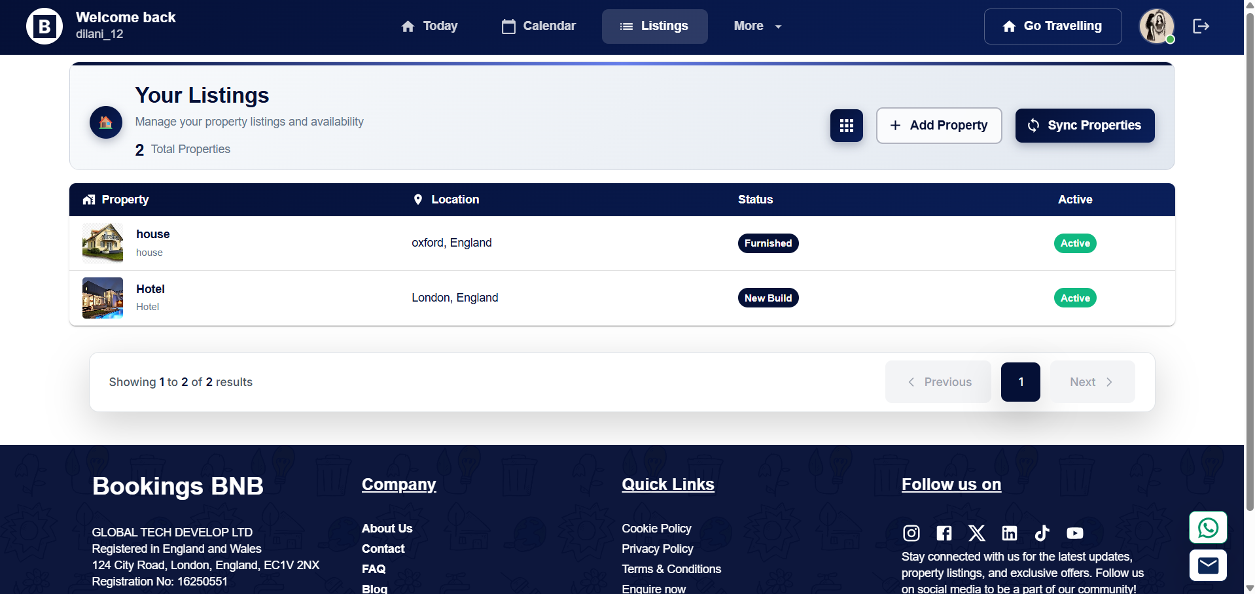Open the YouTube channel from footer

1074,533
